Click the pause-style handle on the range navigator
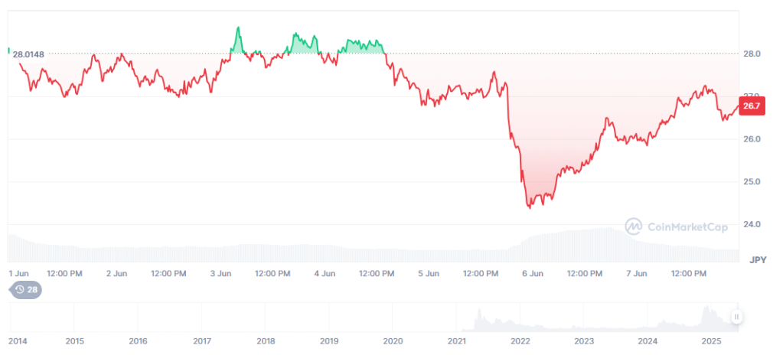783x355 pixels. (x=736, y=316)
